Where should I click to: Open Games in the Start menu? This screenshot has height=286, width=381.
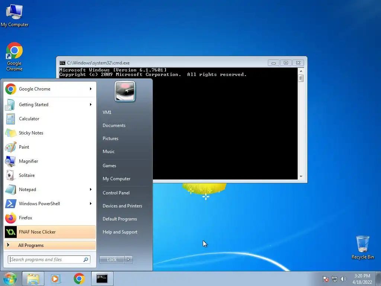109,166
